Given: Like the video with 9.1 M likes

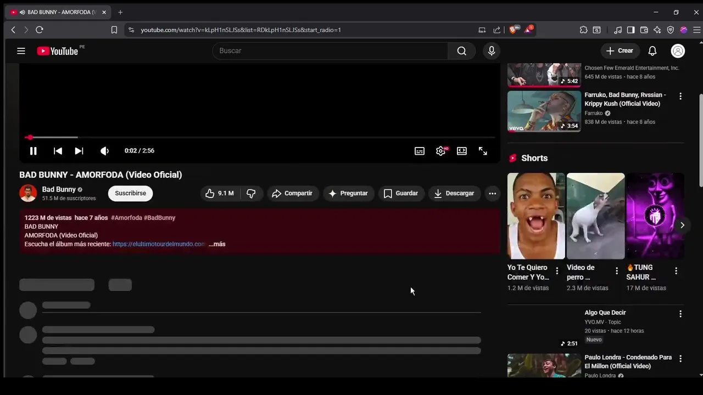Looking at the screenshot, I should (x=220, y=193).
